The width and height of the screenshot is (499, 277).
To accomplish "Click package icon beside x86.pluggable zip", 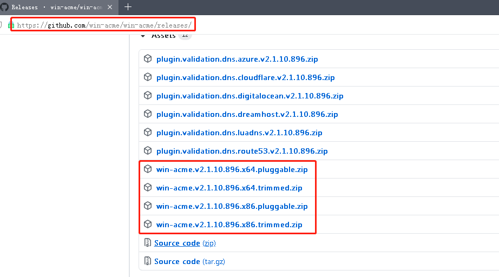I will (148, 206).
